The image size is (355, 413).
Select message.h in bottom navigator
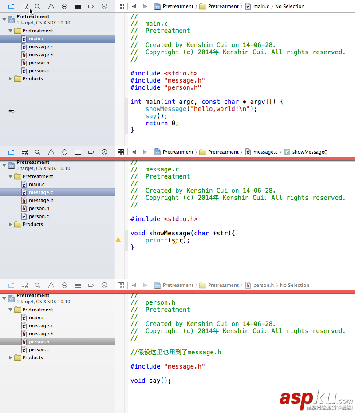(57, 334)
